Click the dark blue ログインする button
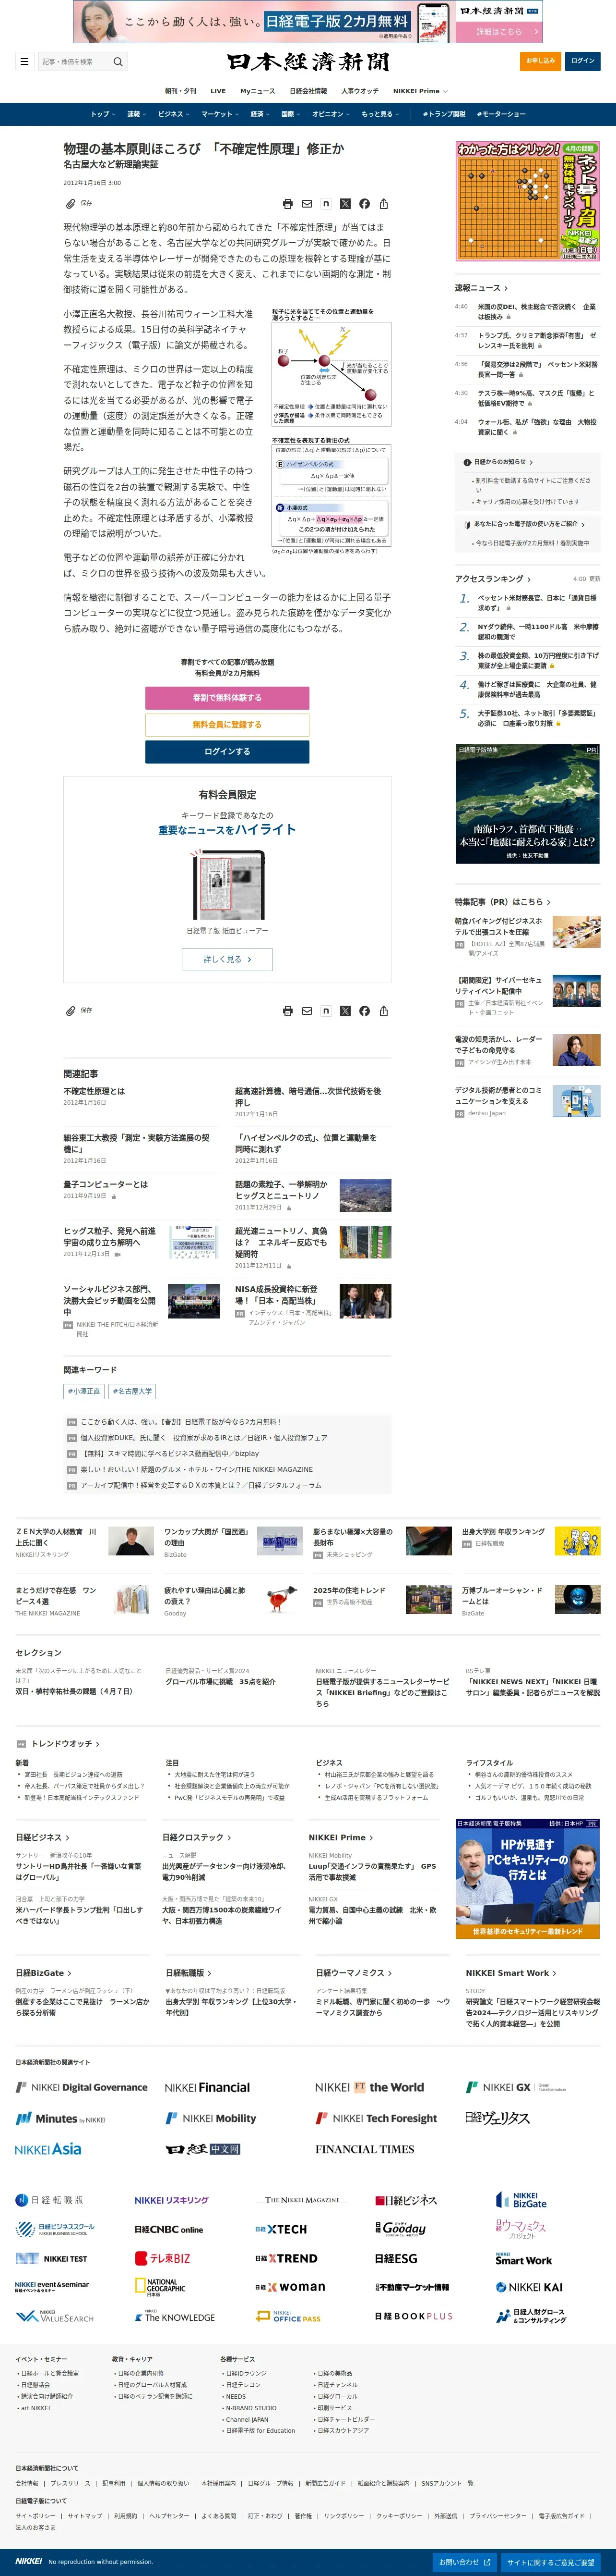 pyautogui.click(x=226, y=752)
